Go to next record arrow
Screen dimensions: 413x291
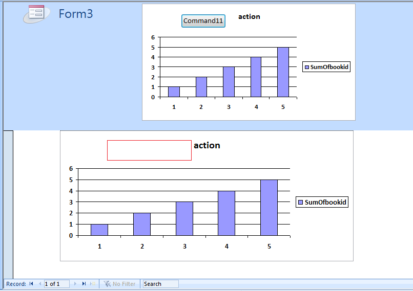pyautogui.click(x=75, y=284)
